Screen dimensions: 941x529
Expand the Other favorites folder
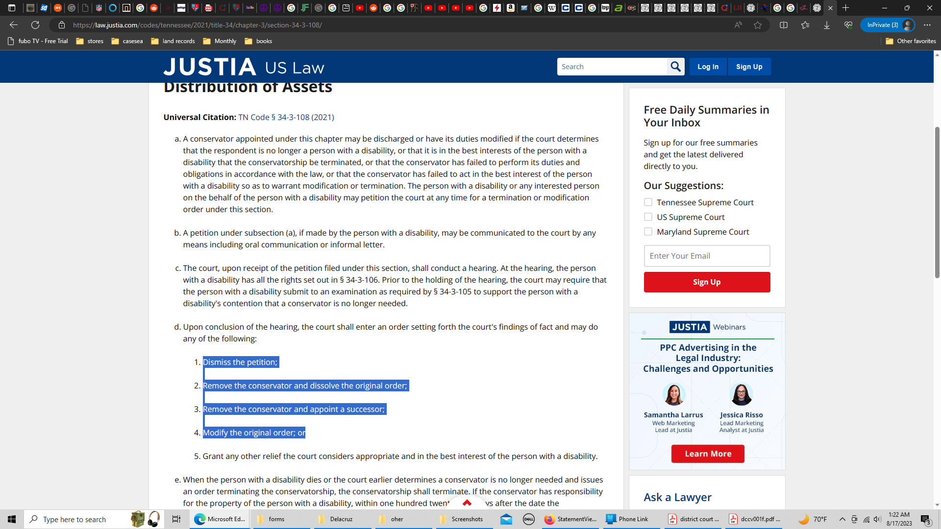pos(911,41)
